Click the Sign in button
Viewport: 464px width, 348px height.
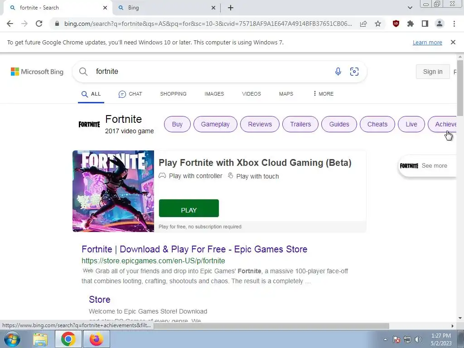point(433,72)
